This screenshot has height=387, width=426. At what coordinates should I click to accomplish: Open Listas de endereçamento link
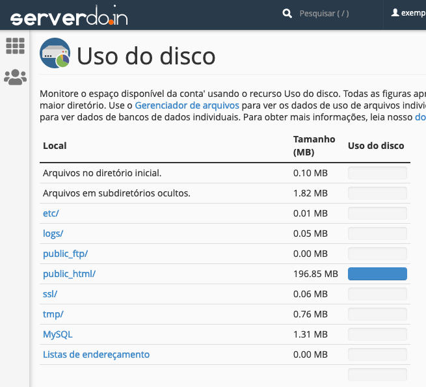point(96,354)
